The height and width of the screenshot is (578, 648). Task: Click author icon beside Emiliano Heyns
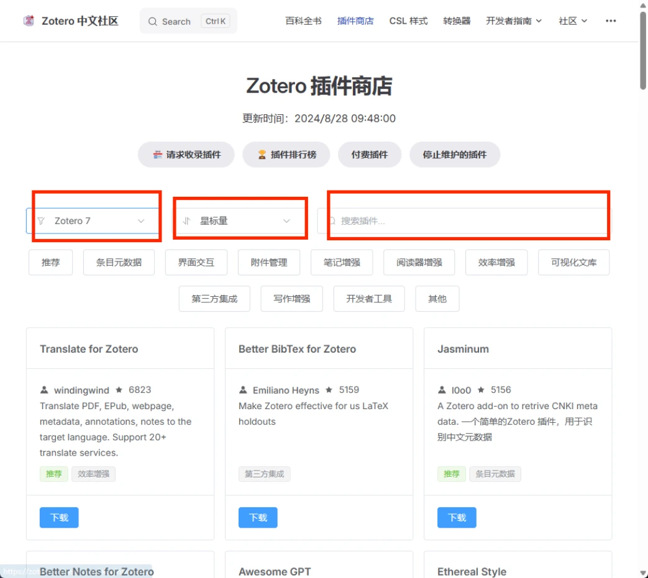pyautogui.click(x=243, y=390)
